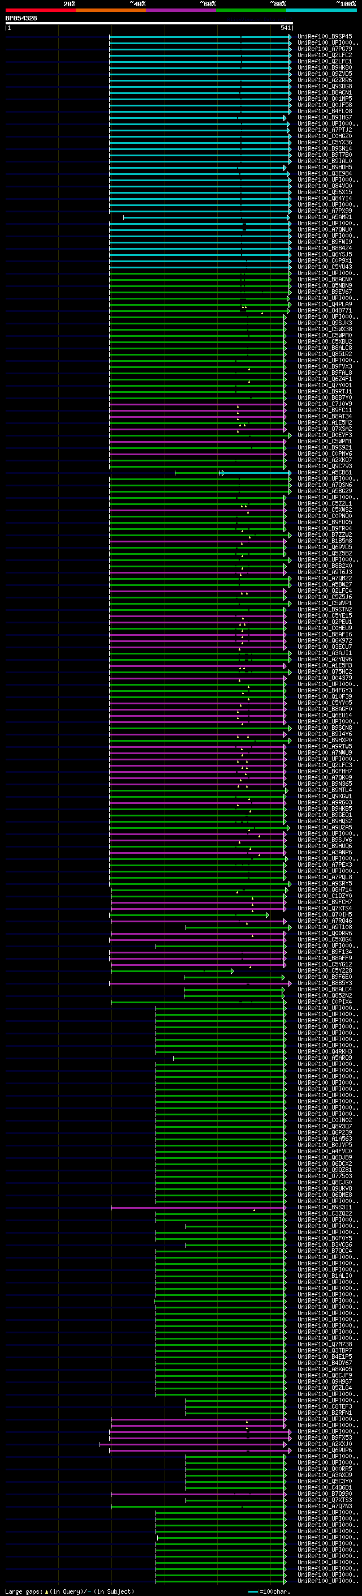Image resolution: width=362 pixels, height=1596 pixels.
Task: Select the UniRef100_B9SN14 entry
Action: pos(325,149)
